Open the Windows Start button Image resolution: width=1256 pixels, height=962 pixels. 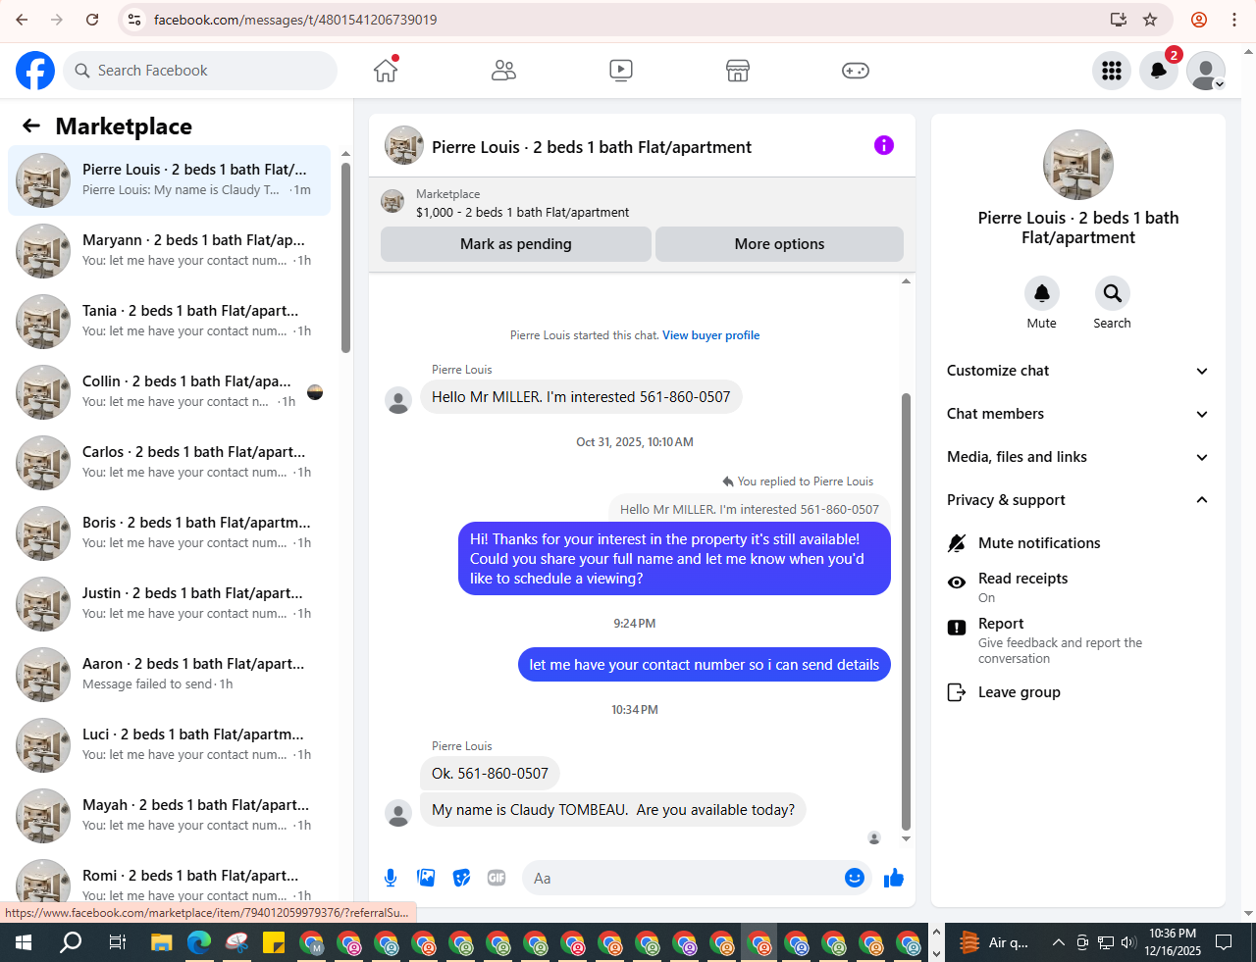click(x=24, y=943)
